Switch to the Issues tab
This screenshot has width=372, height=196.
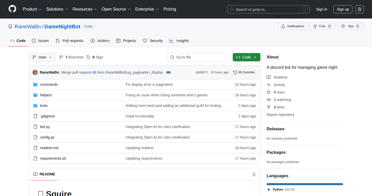[40, 41]
